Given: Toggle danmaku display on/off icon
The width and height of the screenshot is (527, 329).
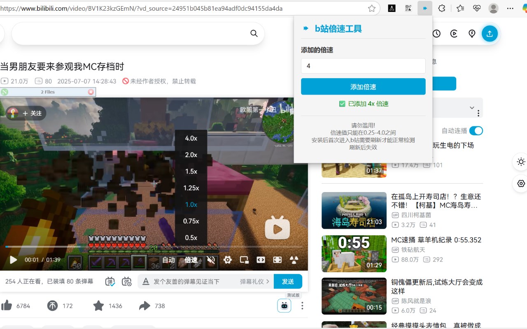Looking at the screenshot, I should pos(110,282).
